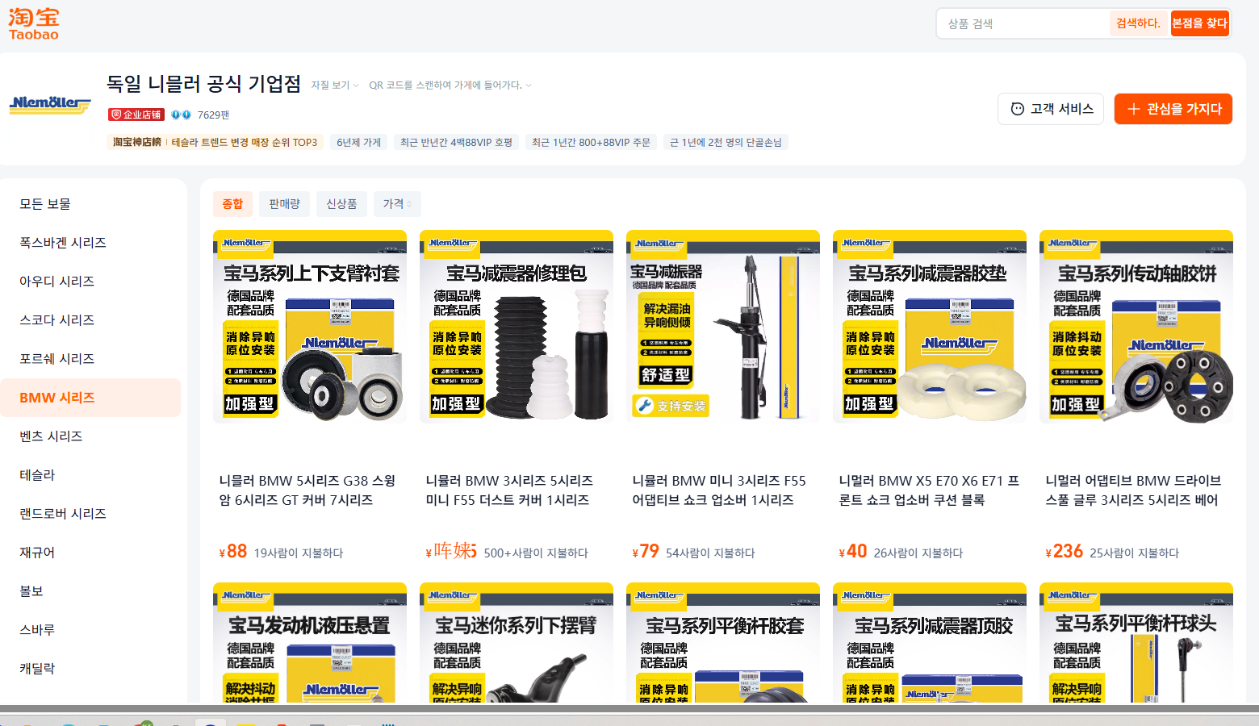Select 벤츠 시리즈 category
Screen dimensions: 1259x726
(x=90, y=436)
